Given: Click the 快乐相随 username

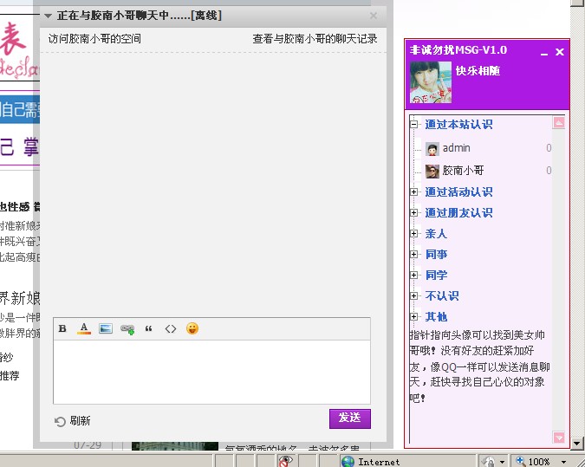Looking at the screenshot, I should (478, 71).
